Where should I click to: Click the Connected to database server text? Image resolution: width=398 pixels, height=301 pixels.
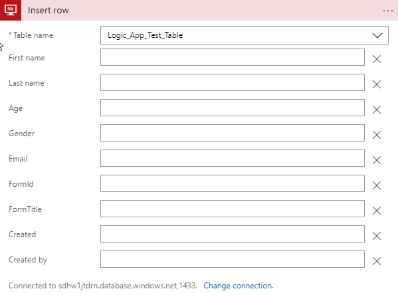[103, 286]
